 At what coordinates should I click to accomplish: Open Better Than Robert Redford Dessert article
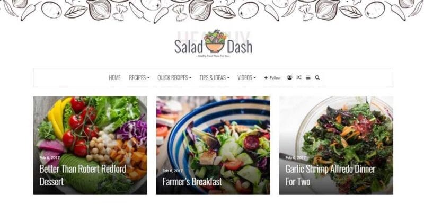(x=83, y=175)
